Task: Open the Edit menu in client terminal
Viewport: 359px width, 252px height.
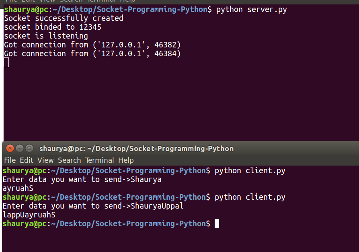Action: coord(27,160)
